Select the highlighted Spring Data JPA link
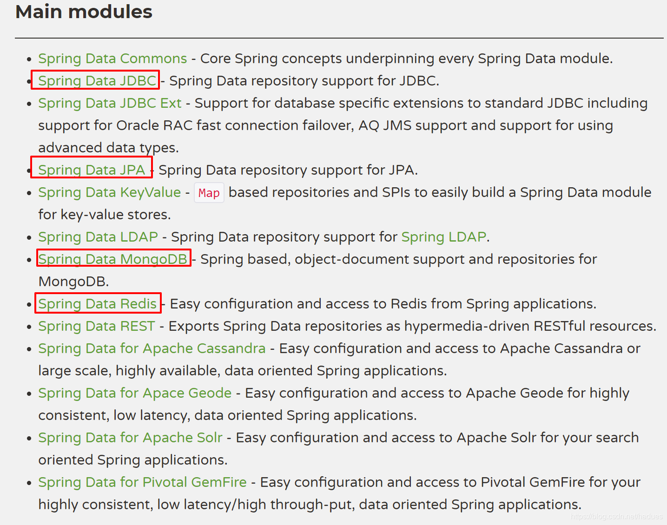 pos(91,170)
